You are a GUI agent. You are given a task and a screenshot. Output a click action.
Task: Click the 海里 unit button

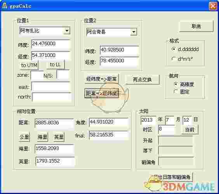coord(42,137)
